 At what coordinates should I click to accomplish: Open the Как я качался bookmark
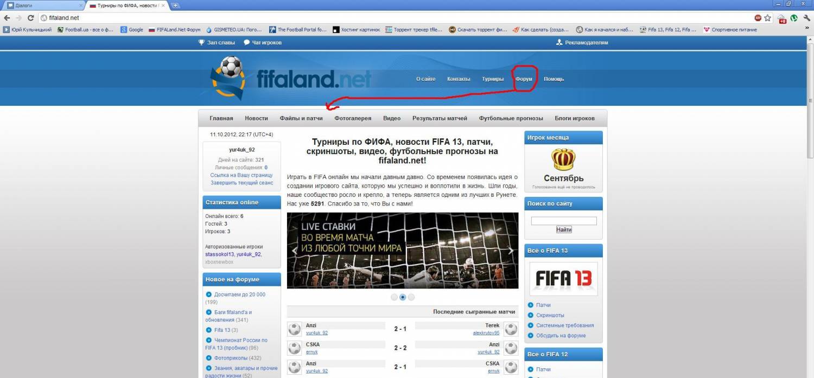point(605,30)
